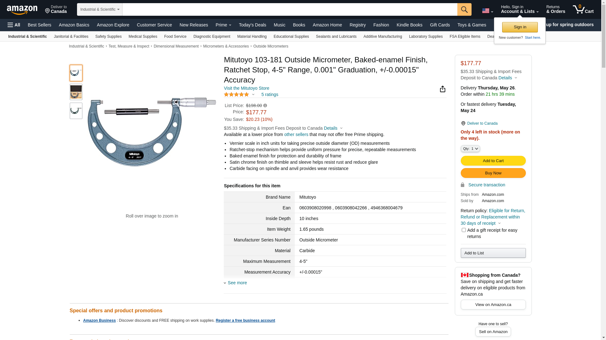Click the search magnifier button
The height and width of the screenshot is (340, 606).
pos(464,9)
